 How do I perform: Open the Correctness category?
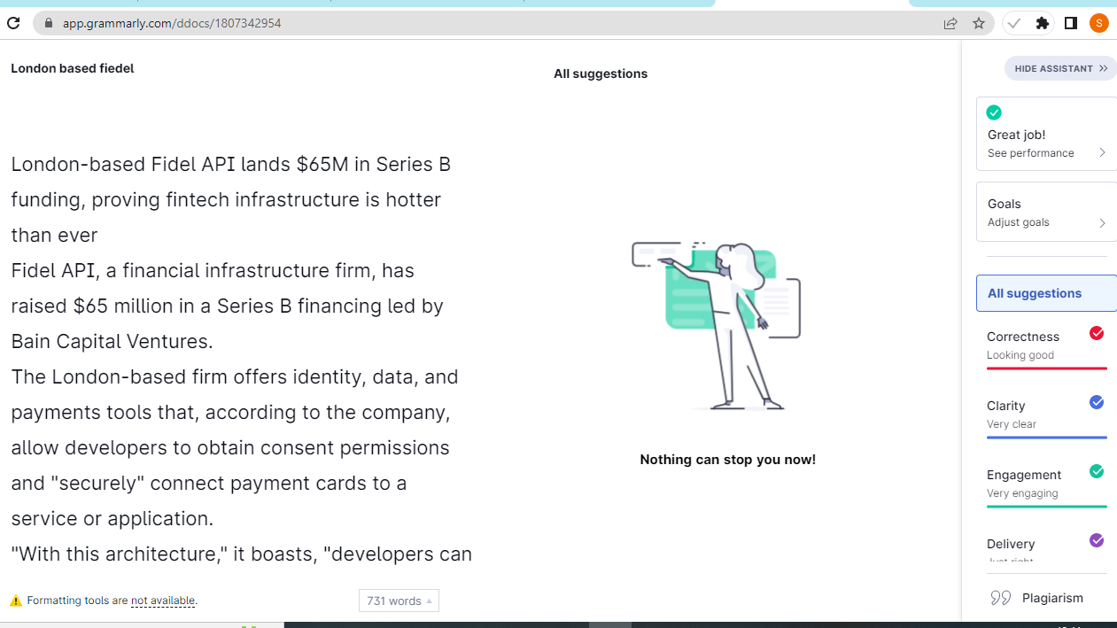pos(1046,346)
